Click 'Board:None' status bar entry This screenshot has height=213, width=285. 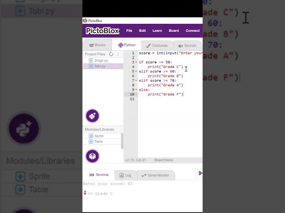coord(163,160)
